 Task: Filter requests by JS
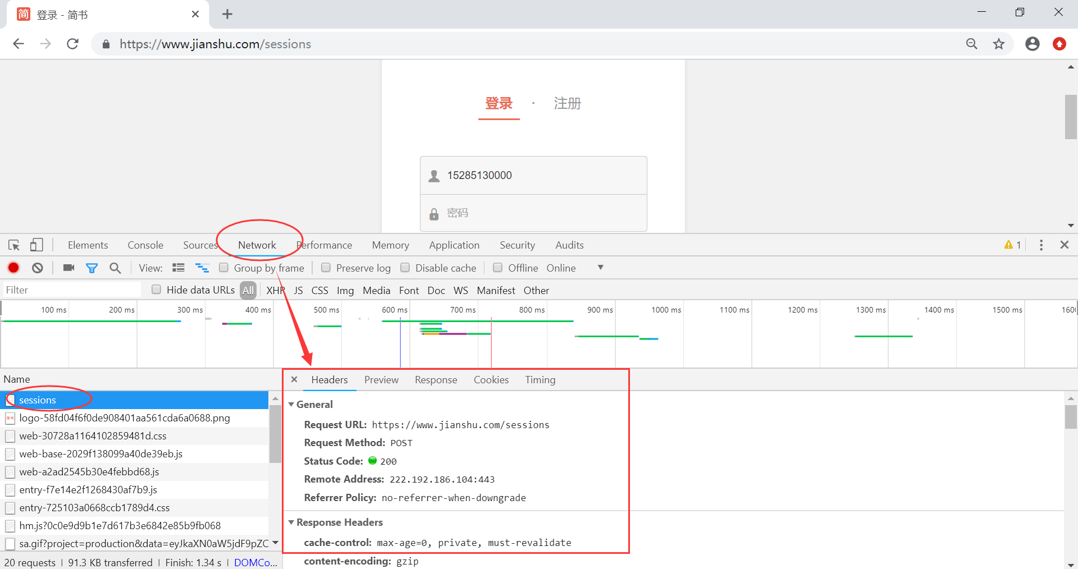coord(299,290)
